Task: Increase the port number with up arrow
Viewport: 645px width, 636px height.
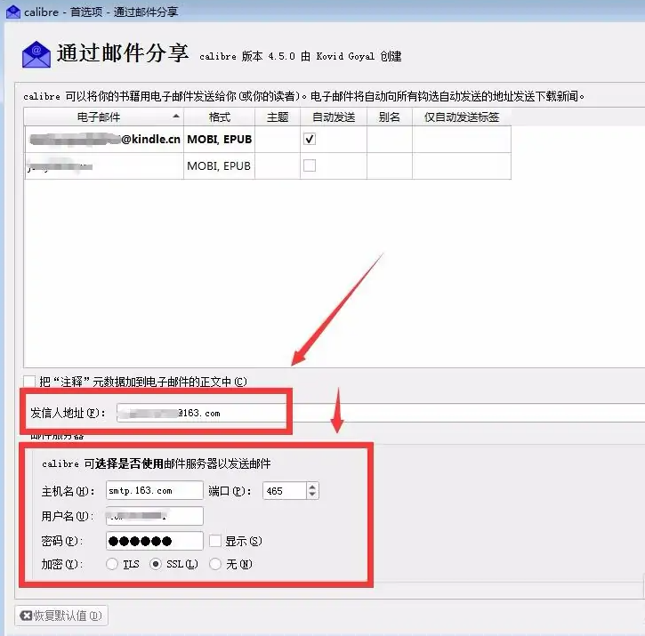Action: [x=312, y=487]
